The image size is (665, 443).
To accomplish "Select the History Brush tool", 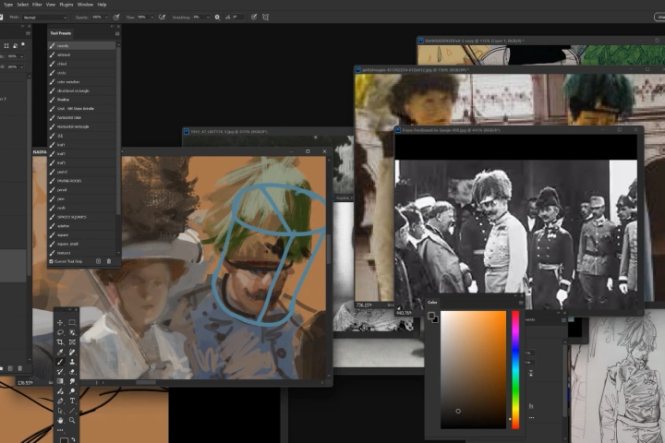I will click(x=60, y=371).
